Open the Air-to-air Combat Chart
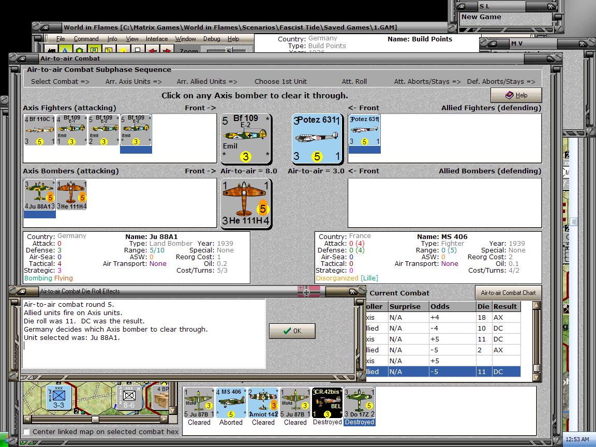The image size is (596, 447). point(508,293)
